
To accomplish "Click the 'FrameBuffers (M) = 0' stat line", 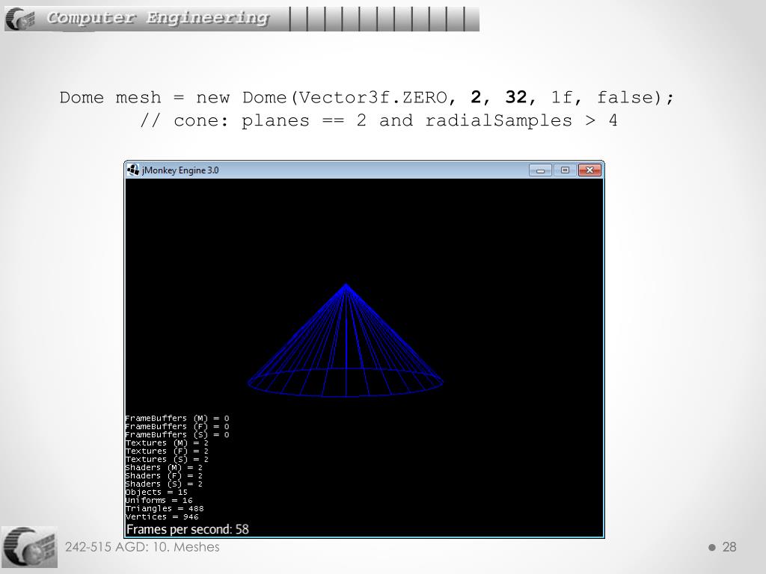I will tap(177, 419).
